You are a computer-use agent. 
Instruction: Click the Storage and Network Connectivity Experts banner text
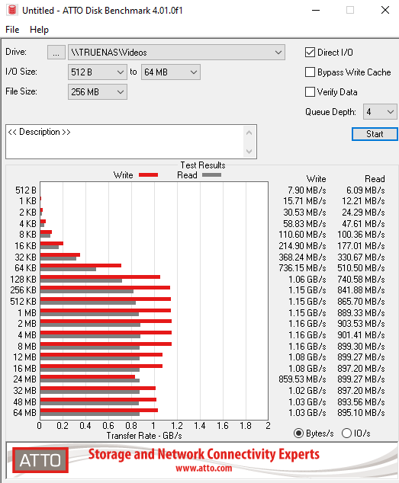[204, 454]
